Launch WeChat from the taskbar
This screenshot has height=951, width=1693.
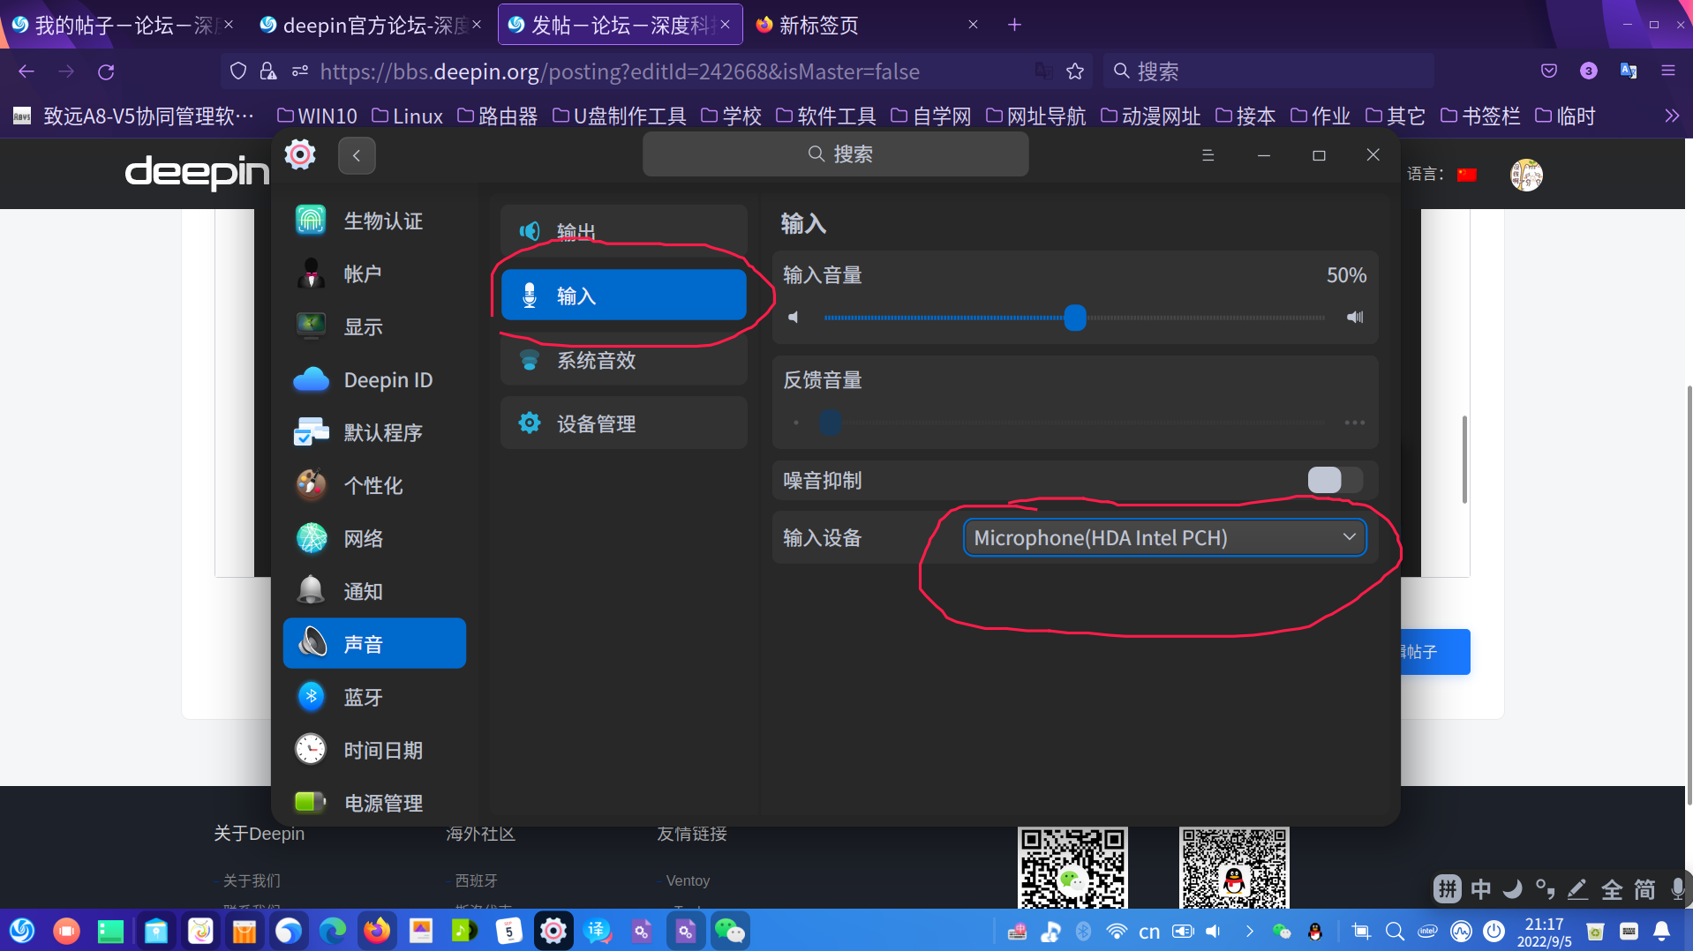click(729, 931)
